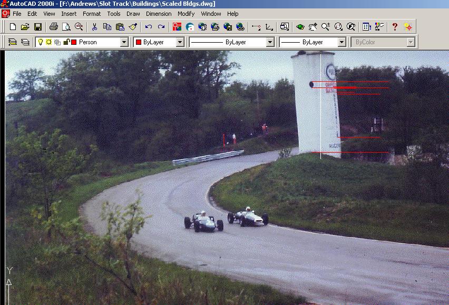Click the red question mark Help icon

point(395,26)
